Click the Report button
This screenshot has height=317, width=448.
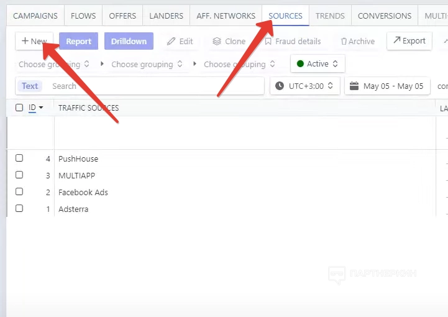(x=78, y=41)
